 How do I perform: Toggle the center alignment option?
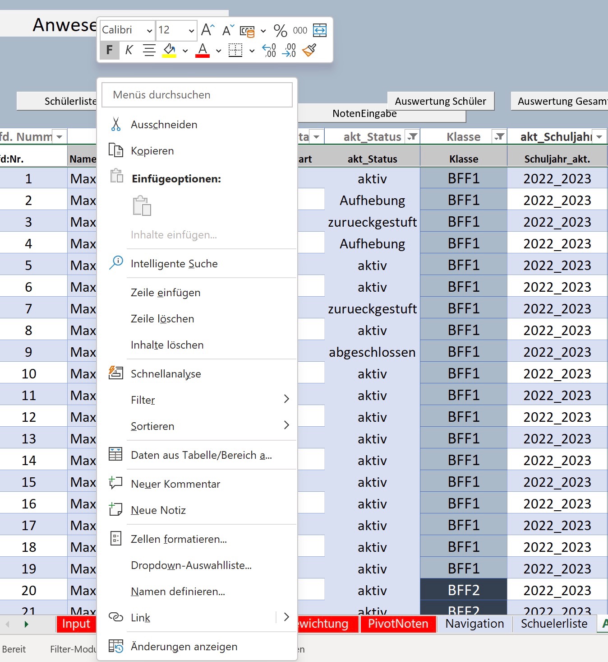point(149,50)
